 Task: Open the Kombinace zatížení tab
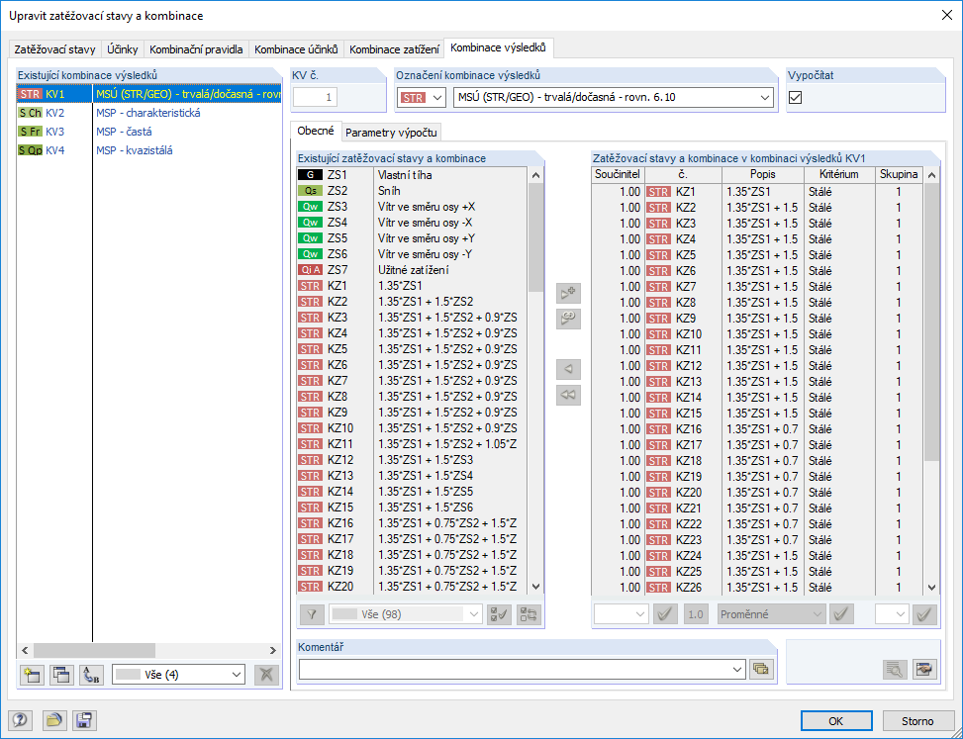394,49
